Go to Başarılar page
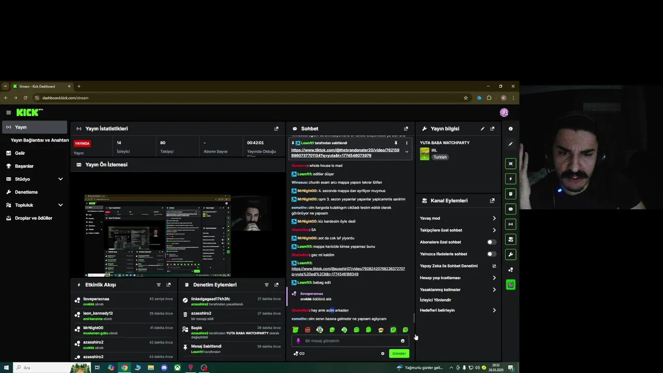The image size is (663, 373). 35,166
